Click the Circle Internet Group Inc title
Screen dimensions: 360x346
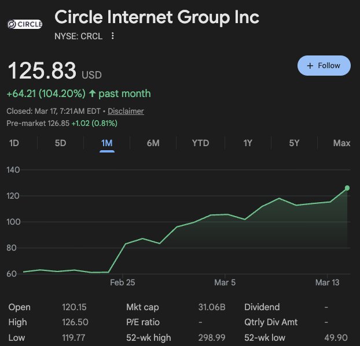156,17
